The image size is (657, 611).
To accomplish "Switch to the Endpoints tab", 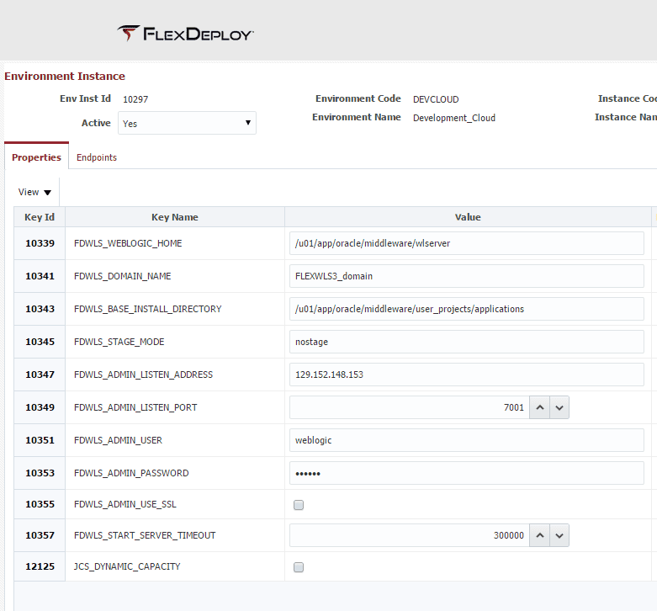I will (97, 157).
